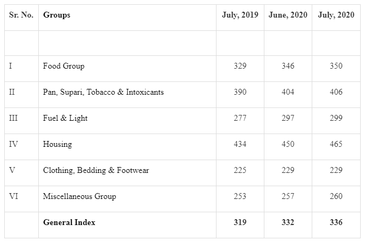Click Pan, Supari value 404

288,93
